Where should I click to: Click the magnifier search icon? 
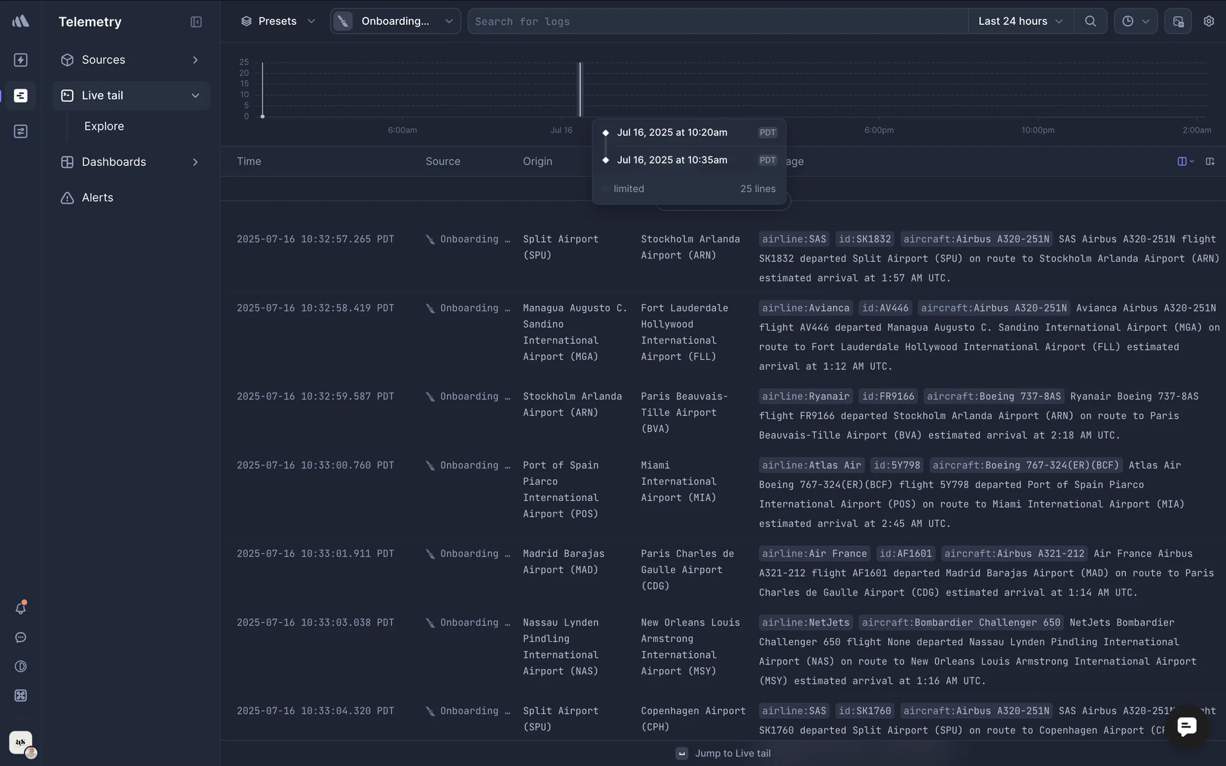tap(1090, 21)
